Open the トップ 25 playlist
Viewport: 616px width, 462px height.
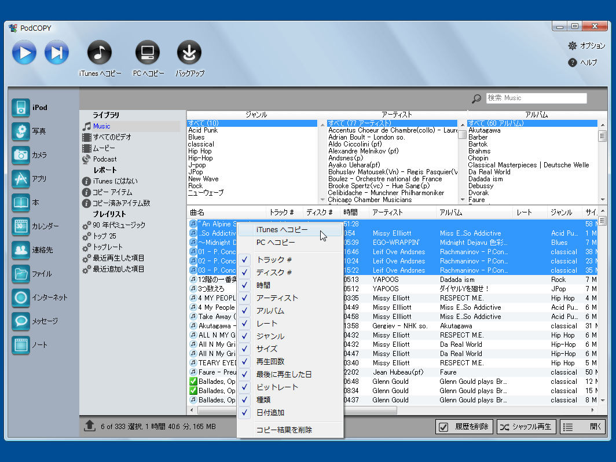pos(104,236)
